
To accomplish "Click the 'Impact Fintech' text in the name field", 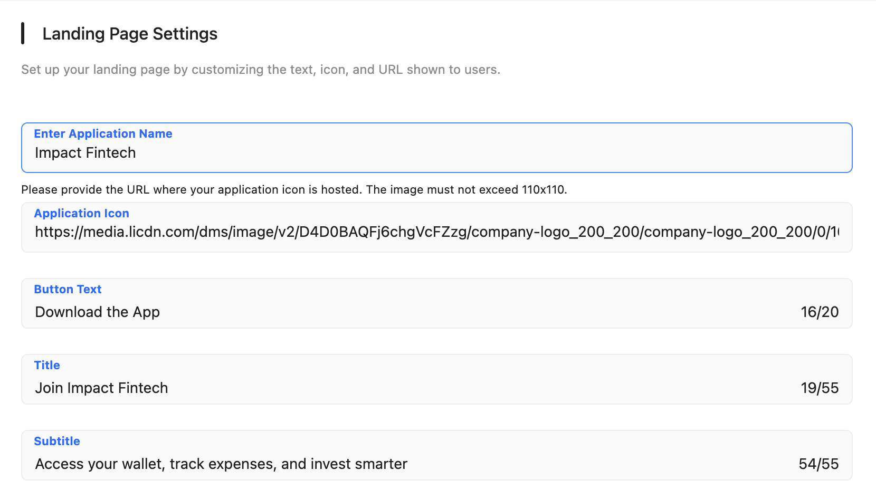I will click(85, 153).
